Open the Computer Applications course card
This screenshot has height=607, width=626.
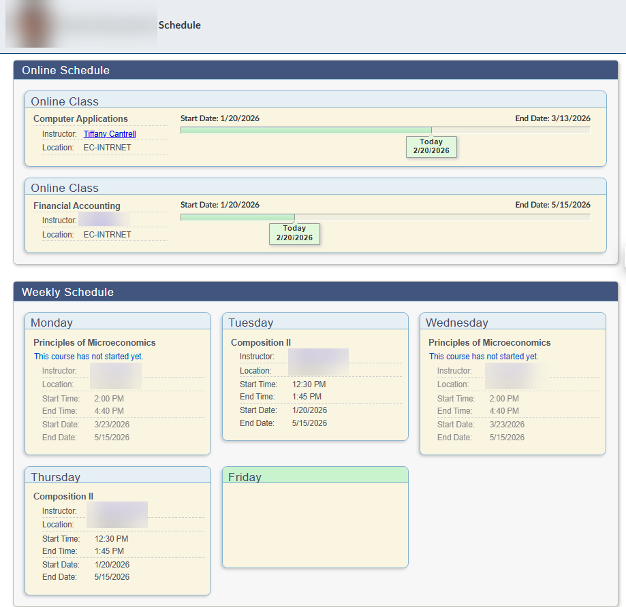(80, 118)
